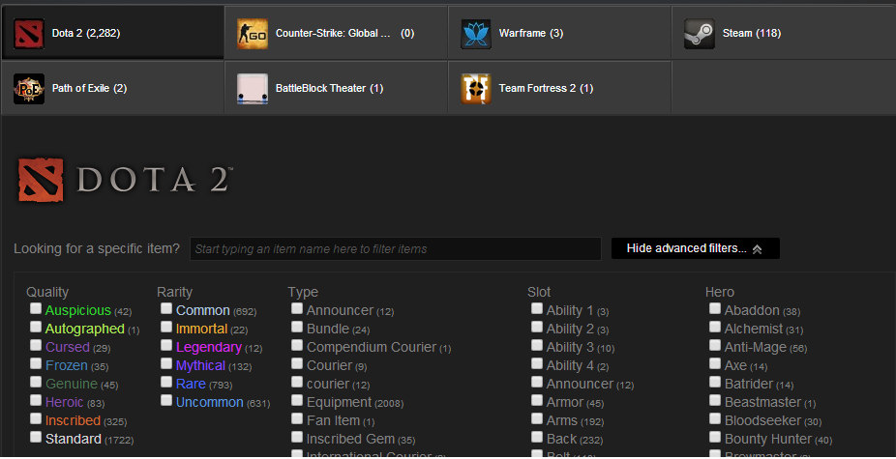Screen dimensions: 896x459
Task: Click the Dota 2 game icon in the tabs
Action: (29, 34)
